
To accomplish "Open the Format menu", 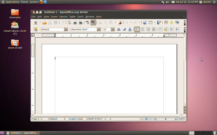I will (63, 17).
